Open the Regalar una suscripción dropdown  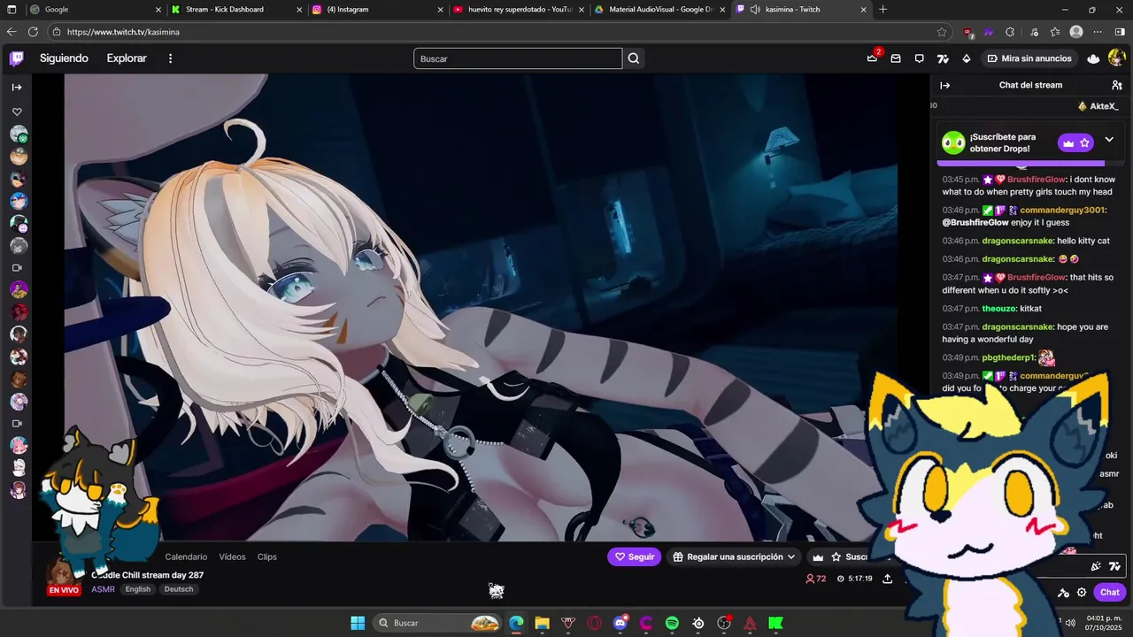(734, 556)
